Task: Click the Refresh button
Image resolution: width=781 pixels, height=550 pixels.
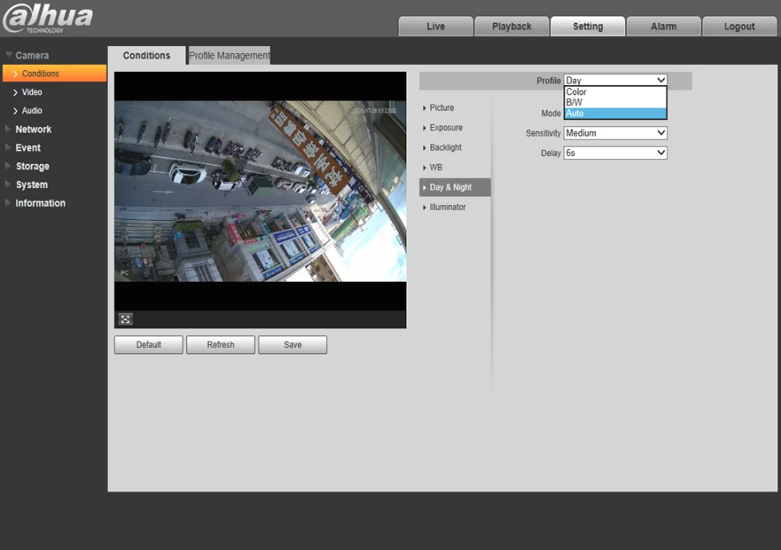Action: pos(220,345)
